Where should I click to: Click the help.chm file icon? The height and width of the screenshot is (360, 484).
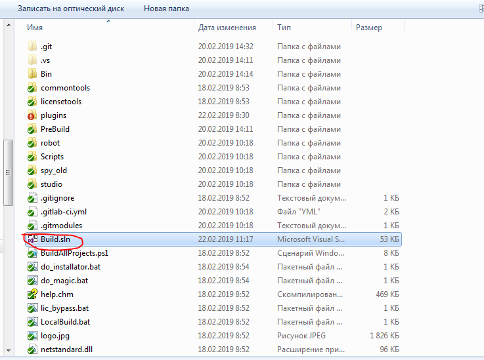pyautogui.click(x=32, y=294)
